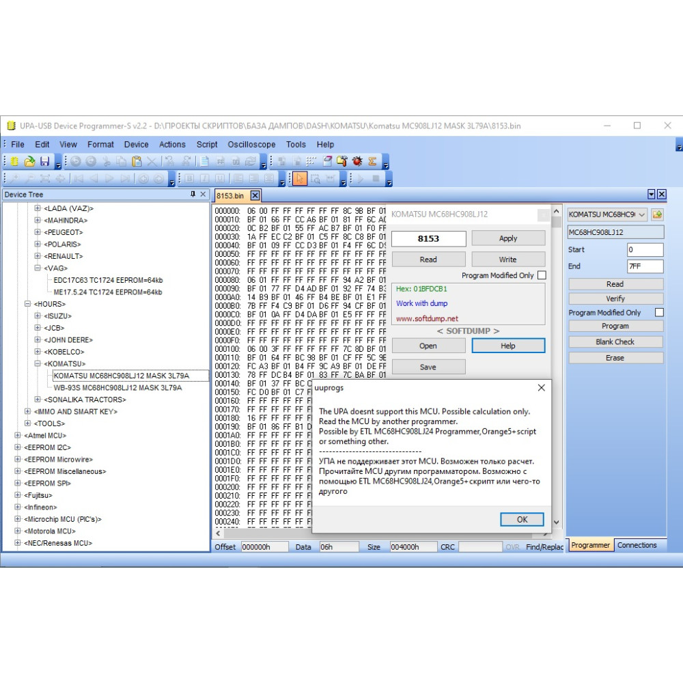The image size is (683, 683).
Task: Open the programmer panel dropdown arrow button
Action: tap(651, 194)
